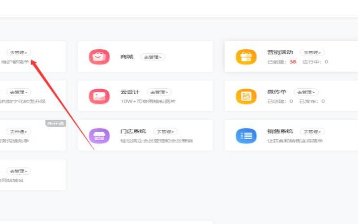The width and height of the screenshot is (358, 224).
Task: Click the 云设计 title
Action: pos(130,92)
